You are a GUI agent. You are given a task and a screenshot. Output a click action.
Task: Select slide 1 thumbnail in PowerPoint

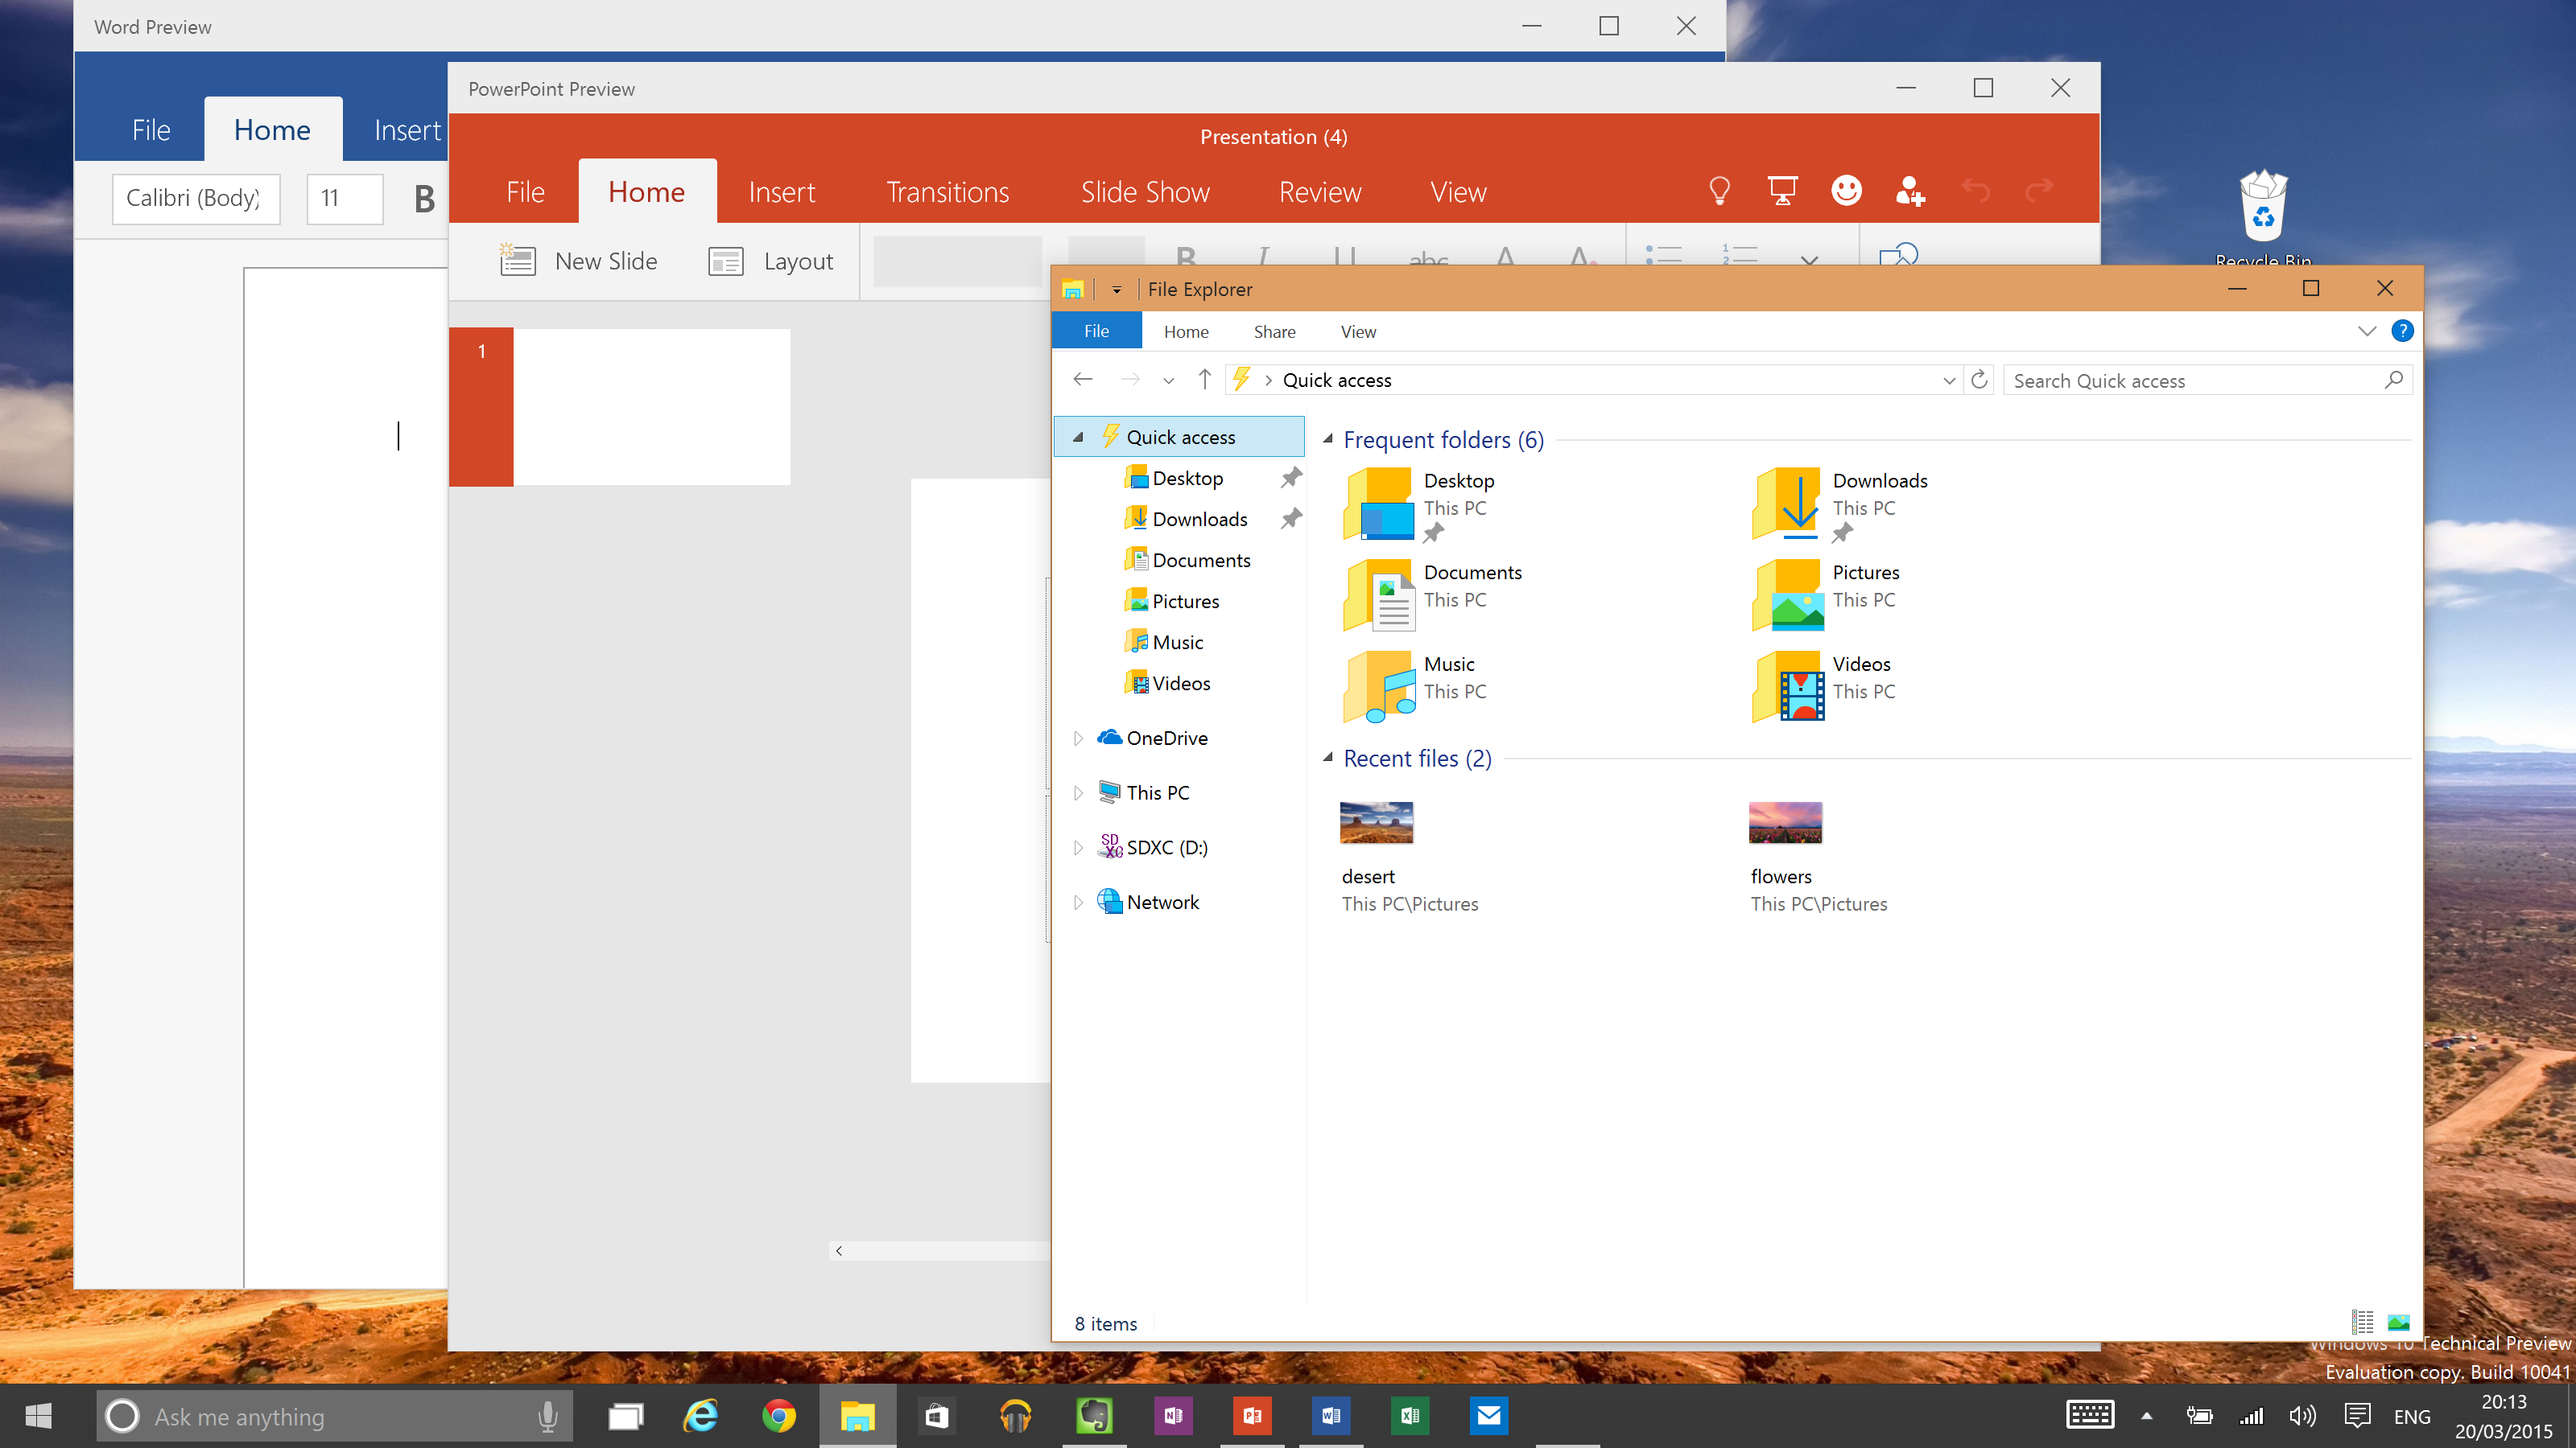click(x=651, y=407)
